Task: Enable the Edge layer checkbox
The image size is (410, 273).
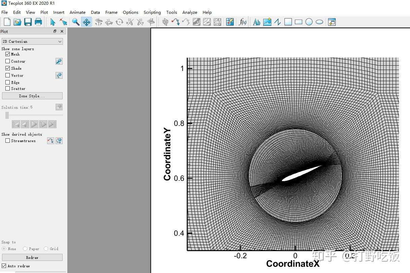Action: click(x=7, y=82)
